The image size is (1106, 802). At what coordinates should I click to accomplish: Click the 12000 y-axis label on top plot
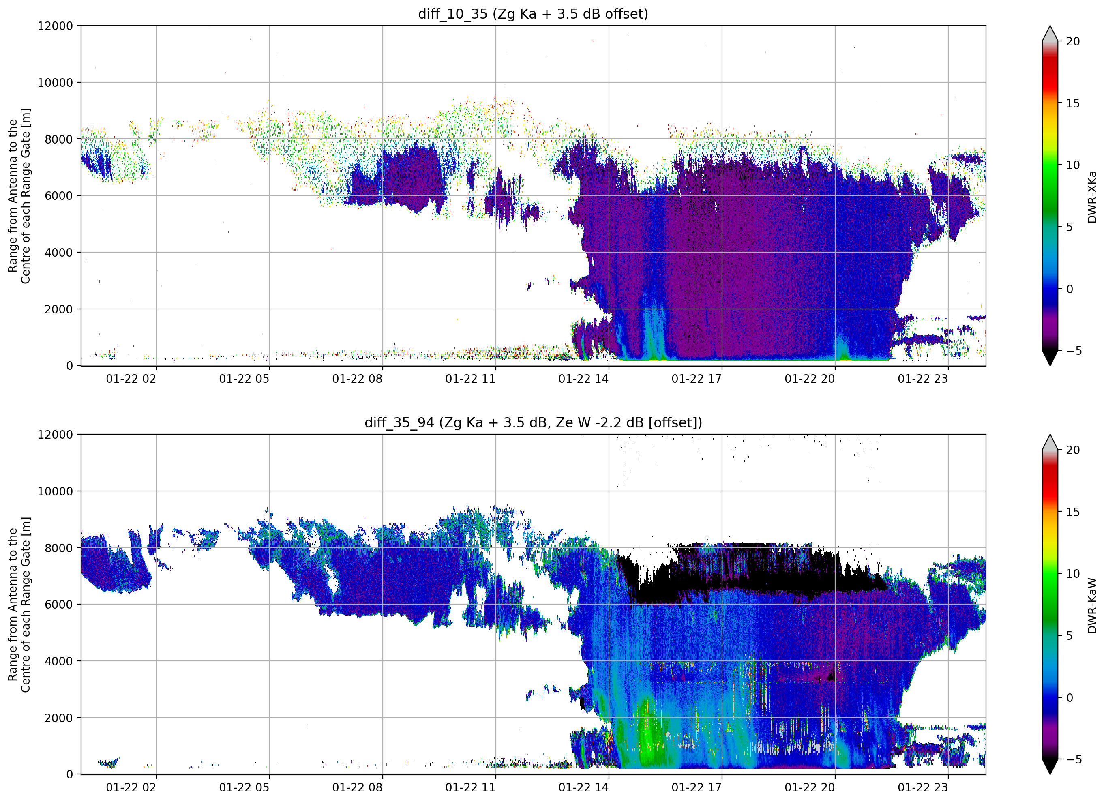tap(55, 26)
